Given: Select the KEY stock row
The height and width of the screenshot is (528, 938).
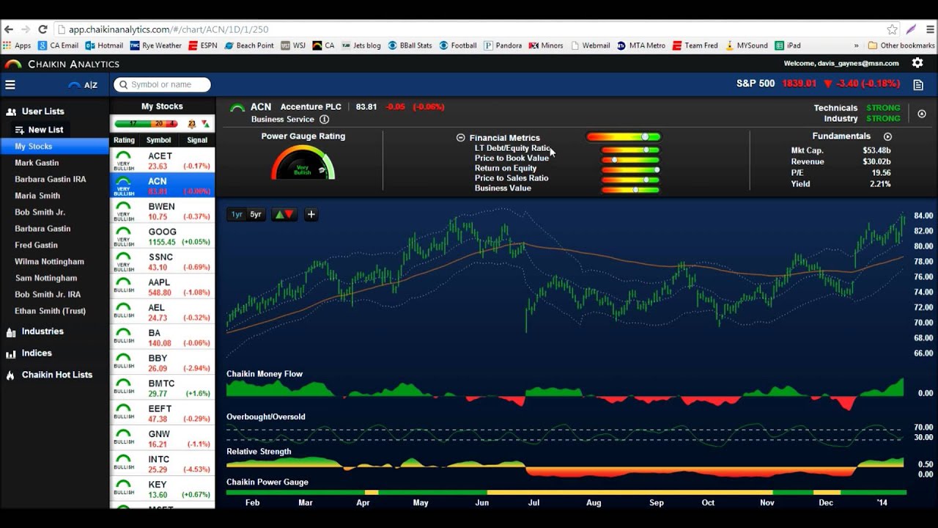Looking at the screenshot, I should tap(163, 489).
